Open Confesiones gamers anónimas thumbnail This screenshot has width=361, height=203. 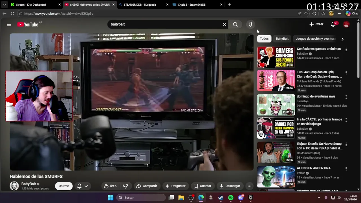click(276, 58)
